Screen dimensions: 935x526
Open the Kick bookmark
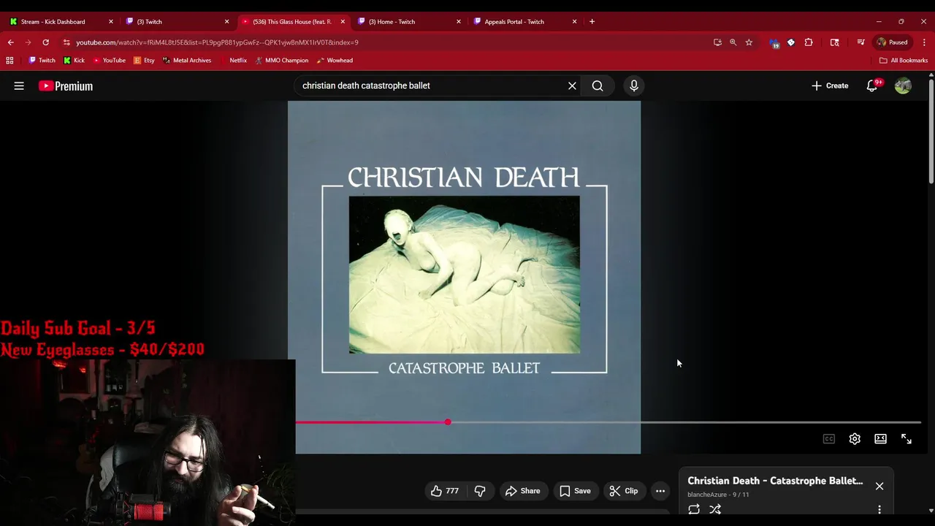(74, 61)
